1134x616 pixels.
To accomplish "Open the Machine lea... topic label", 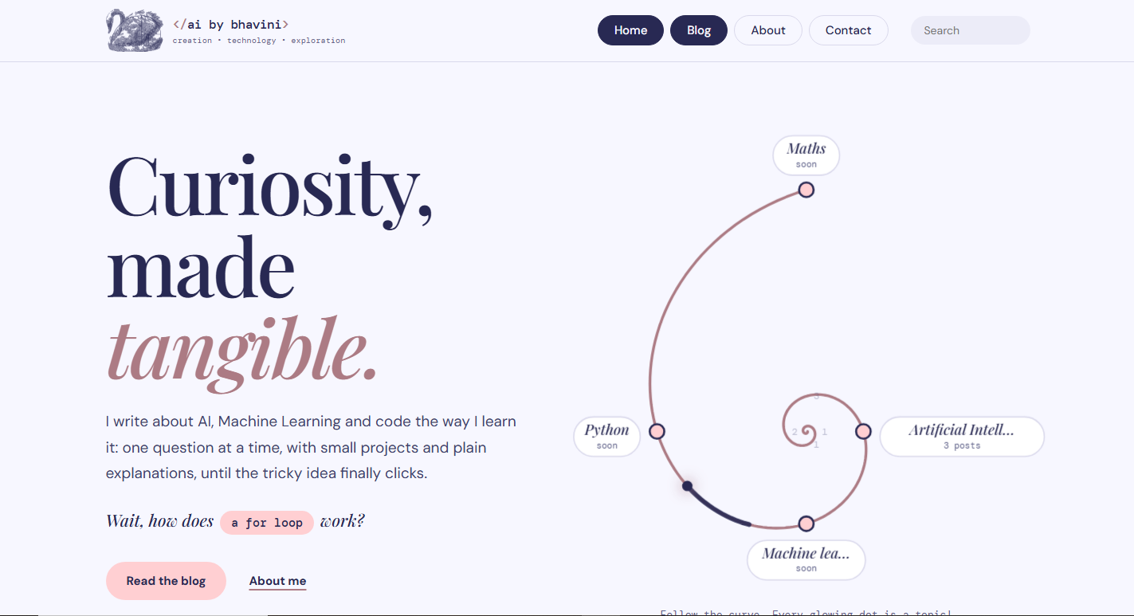I will [x=806, y=560].
